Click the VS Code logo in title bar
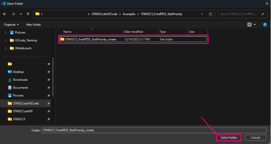 3,3
